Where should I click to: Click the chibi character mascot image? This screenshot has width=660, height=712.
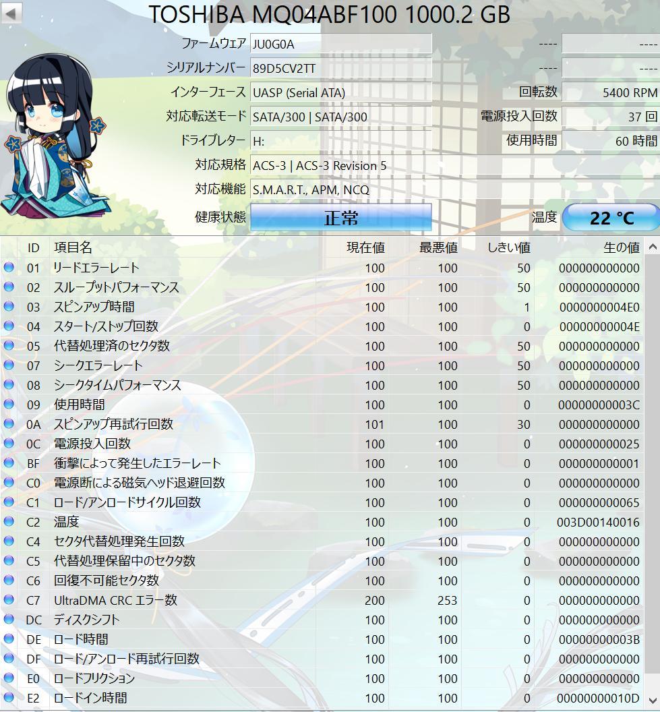(x=56, y=136)
